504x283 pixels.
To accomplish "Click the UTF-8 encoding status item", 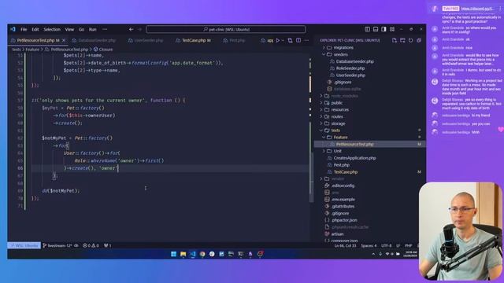I will pyautogui.click(x=386, y=246).
